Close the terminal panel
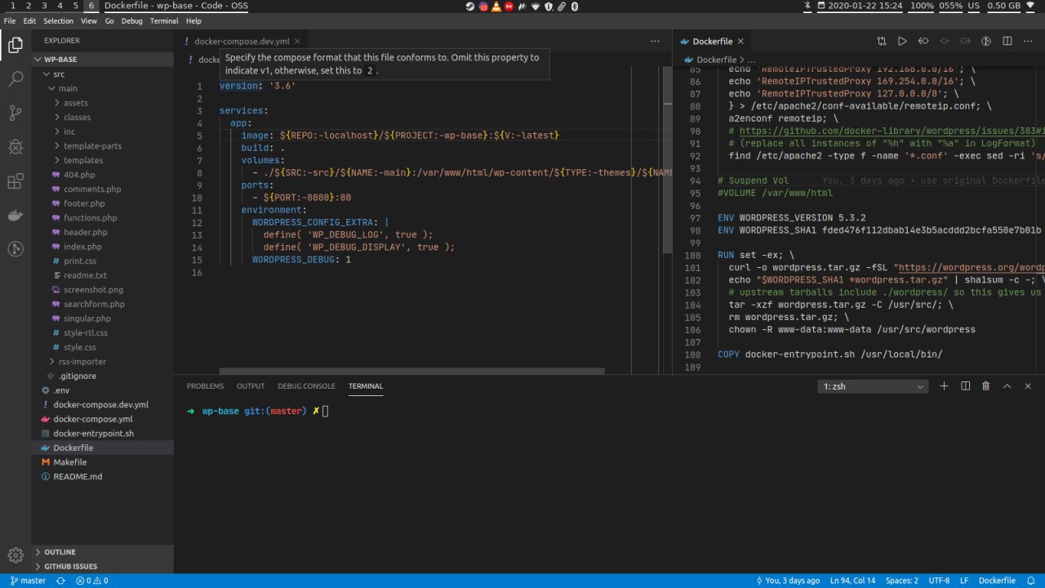The width and height of the screenshot is (1045, 588). pyautogui.click(x=1028, y=386)
